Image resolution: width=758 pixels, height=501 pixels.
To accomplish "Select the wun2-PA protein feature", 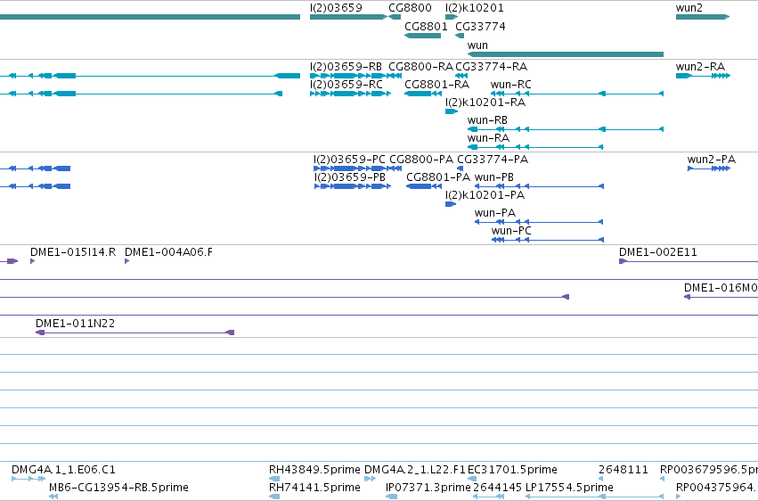I will [x=709, y=168].
